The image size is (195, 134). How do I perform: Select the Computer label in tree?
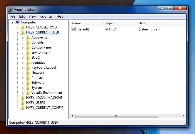coord(28,22)
